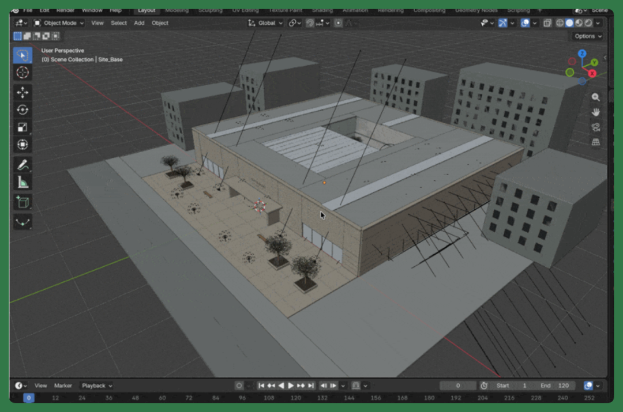Click the green Y axis on gizmo
Image resolution: width=623 pixels, height=412 pixels.
pyautogui.click(x=594, y=62)
